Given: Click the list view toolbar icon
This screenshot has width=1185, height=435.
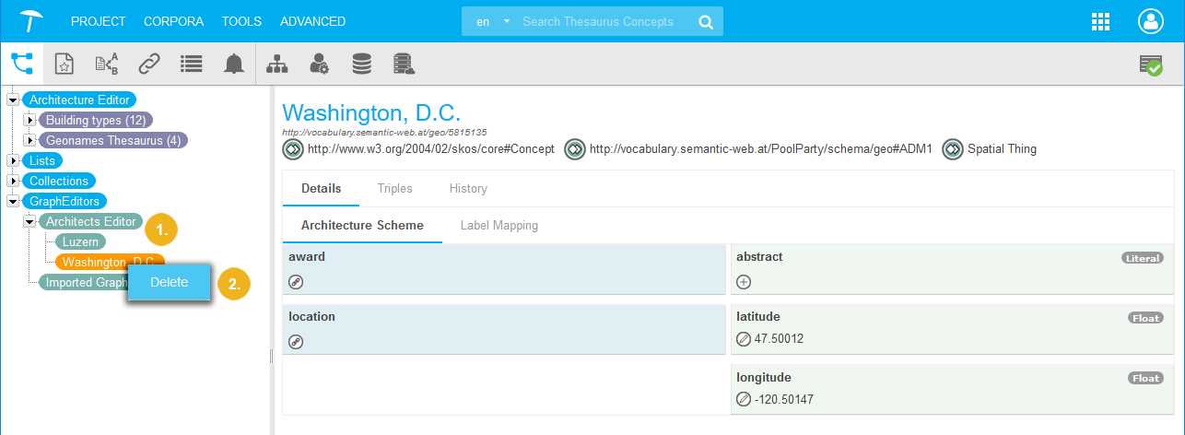Looking at the screenshot, I should [191, 64].
